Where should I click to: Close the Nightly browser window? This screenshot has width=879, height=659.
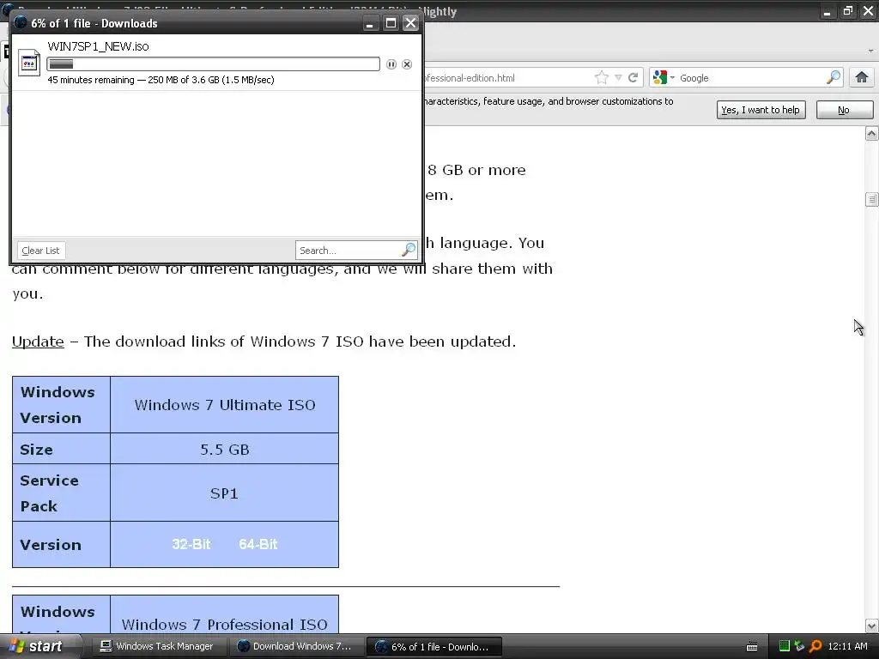pyautogui.click(x=869, y=10)
